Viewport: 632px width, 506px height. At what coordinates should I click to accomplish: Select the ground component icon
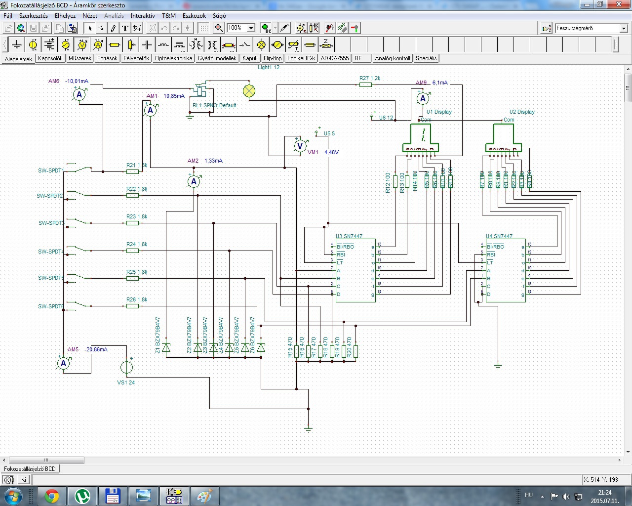[x=17, y=45]
